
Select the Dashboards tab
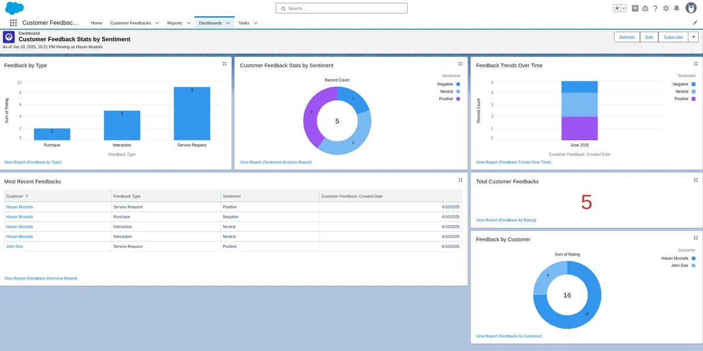210,23
